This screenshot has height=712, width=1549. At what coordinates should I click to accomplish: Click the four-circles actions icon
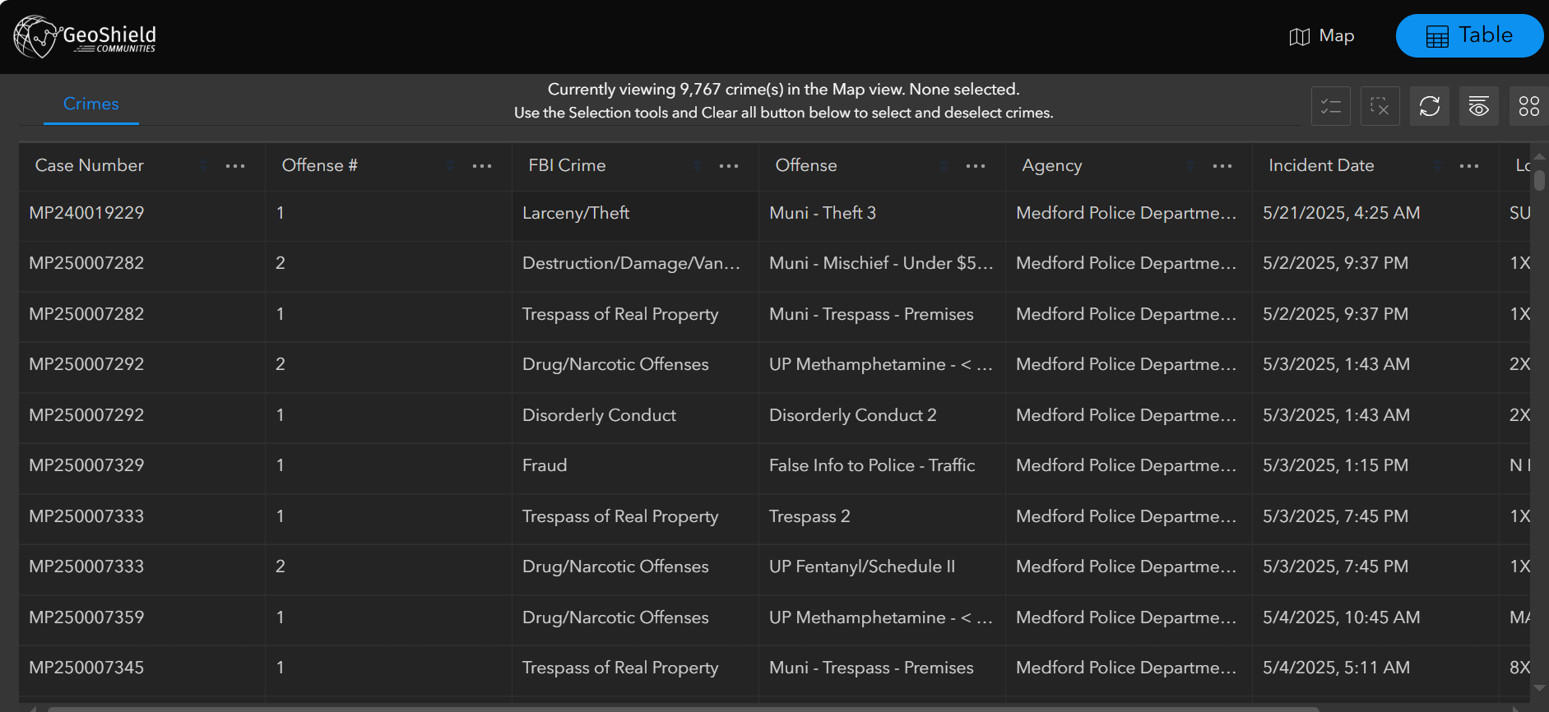click(1528, 106)
